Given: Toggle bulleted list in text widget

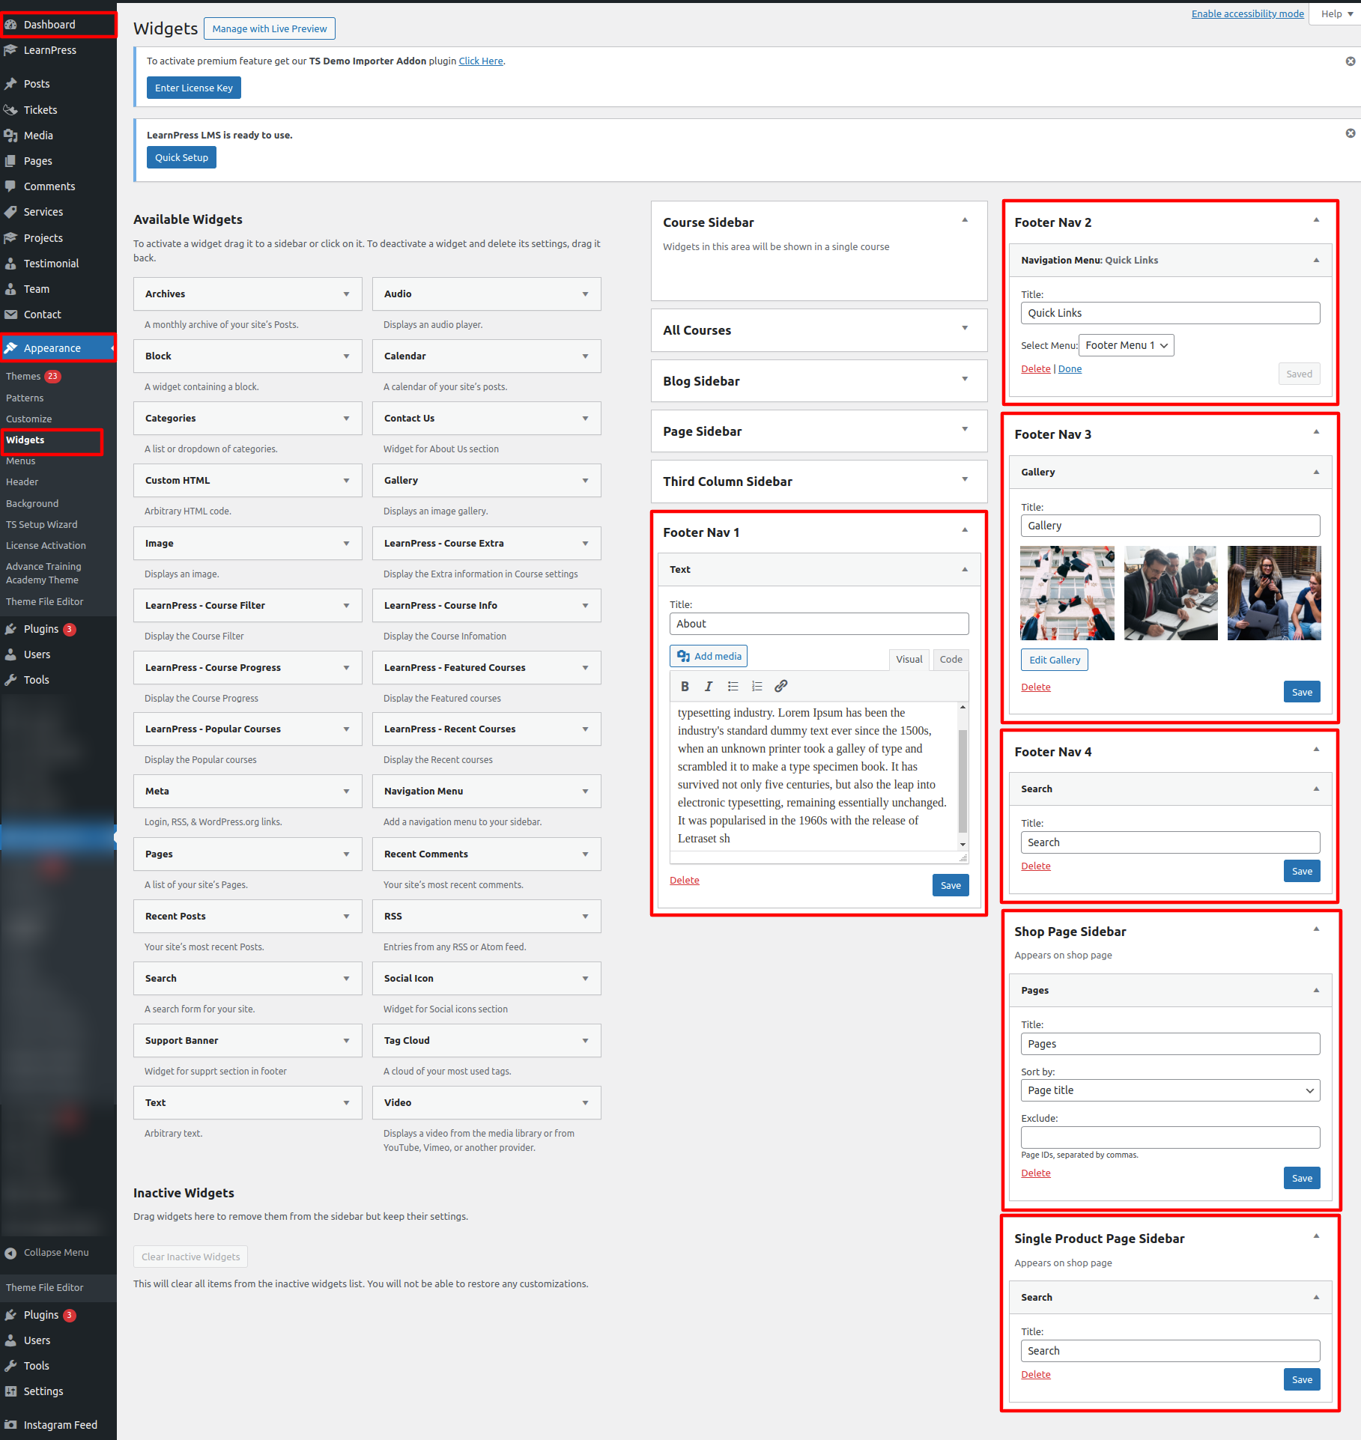Looking at the screenshot, I should (733, 686).
